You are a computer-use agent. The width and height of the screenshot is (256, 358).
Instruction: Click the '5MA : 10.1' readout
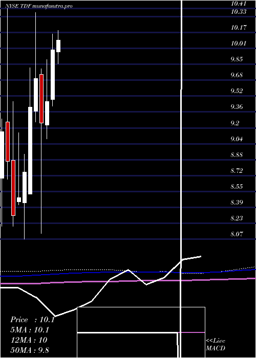tap(30, 330)
